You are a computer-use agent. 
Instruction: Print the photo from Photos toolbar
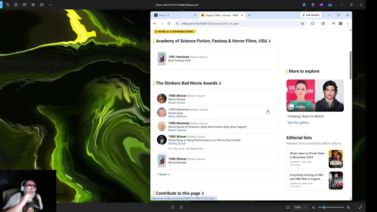coord(24,5)
